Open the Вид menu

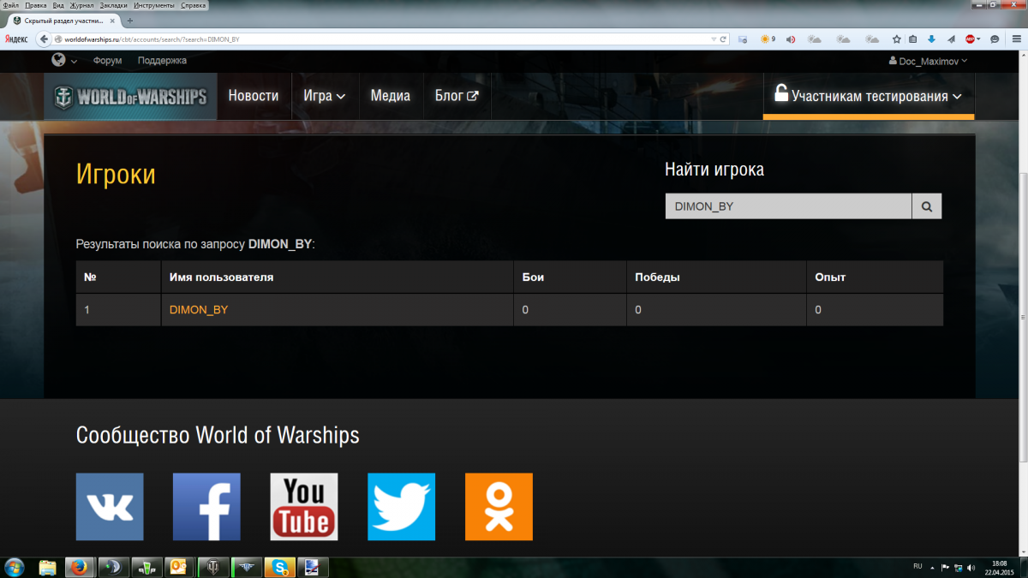[x=58, y=5]
